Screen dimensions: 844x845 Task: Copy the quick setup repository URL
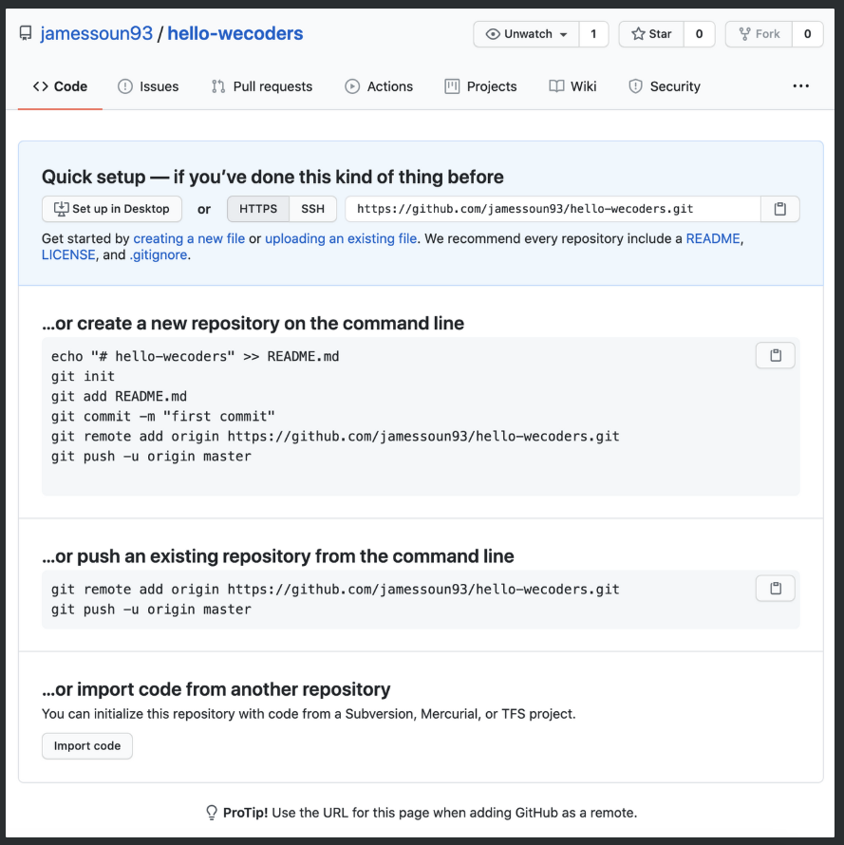point(779,209)
